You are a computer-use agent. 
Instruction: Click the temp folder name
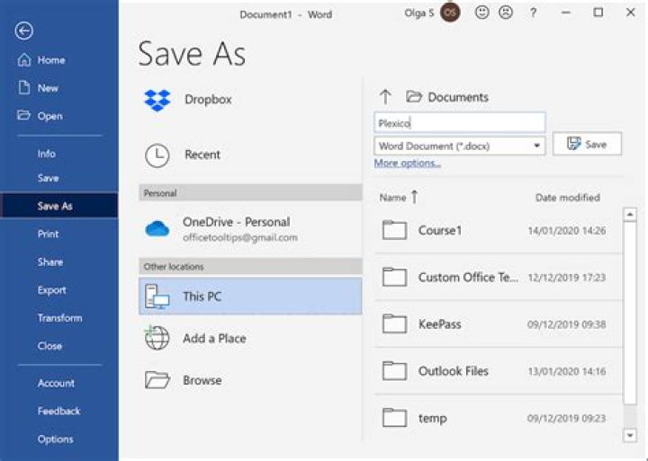(432, 418)
